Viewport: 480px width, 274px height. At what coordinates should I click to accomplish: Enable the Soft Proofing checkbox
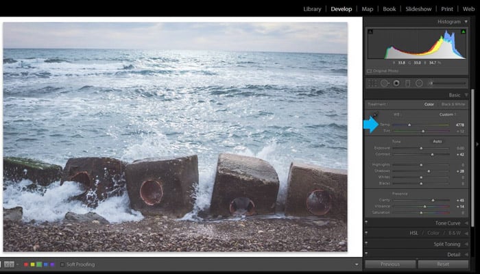point(62,264)
